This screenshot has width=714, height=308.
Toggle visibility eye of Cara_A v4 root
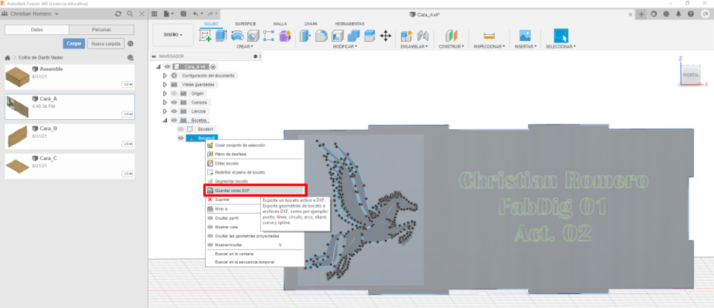click(x=167, y=66)
